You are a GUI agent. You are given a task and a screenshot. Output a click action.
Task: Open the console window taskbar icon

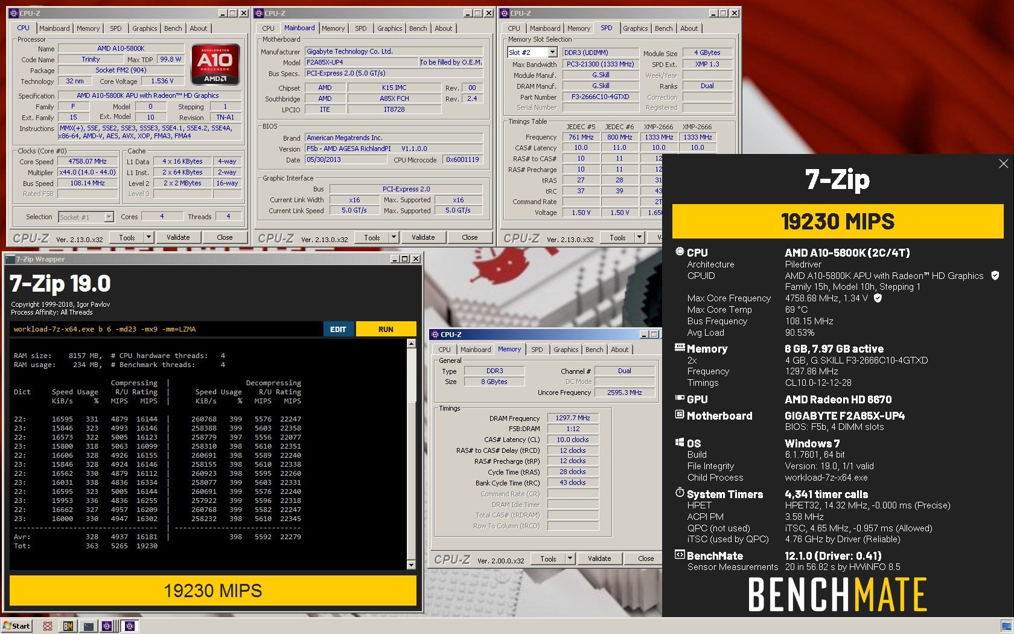click(88, 626)
